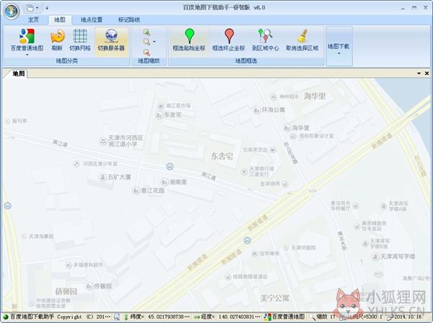Click the 美宁公寓 map label
433x323 pixels.
(x=275, y=298)
